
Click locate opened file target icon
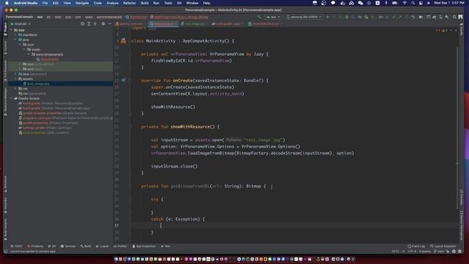83,23
